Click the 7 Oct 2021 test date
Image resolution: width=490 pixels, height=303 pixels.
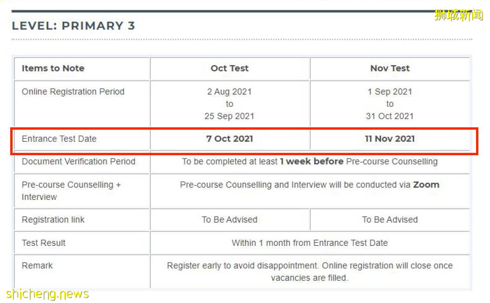[230, 138]
